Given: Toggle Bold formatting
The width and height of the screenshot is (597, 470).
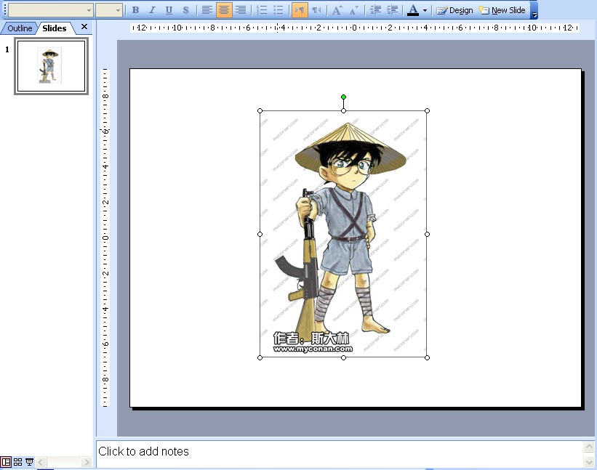Looking at the screenshot, I should [135, 10].
